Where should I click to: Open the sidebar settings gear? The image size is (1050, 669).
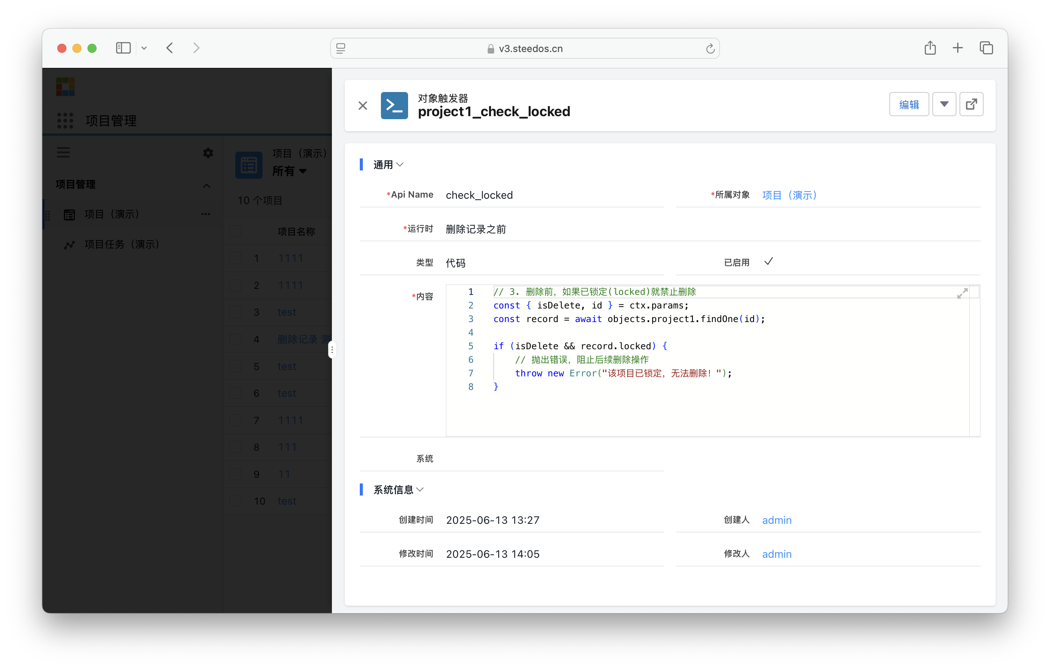208,153
